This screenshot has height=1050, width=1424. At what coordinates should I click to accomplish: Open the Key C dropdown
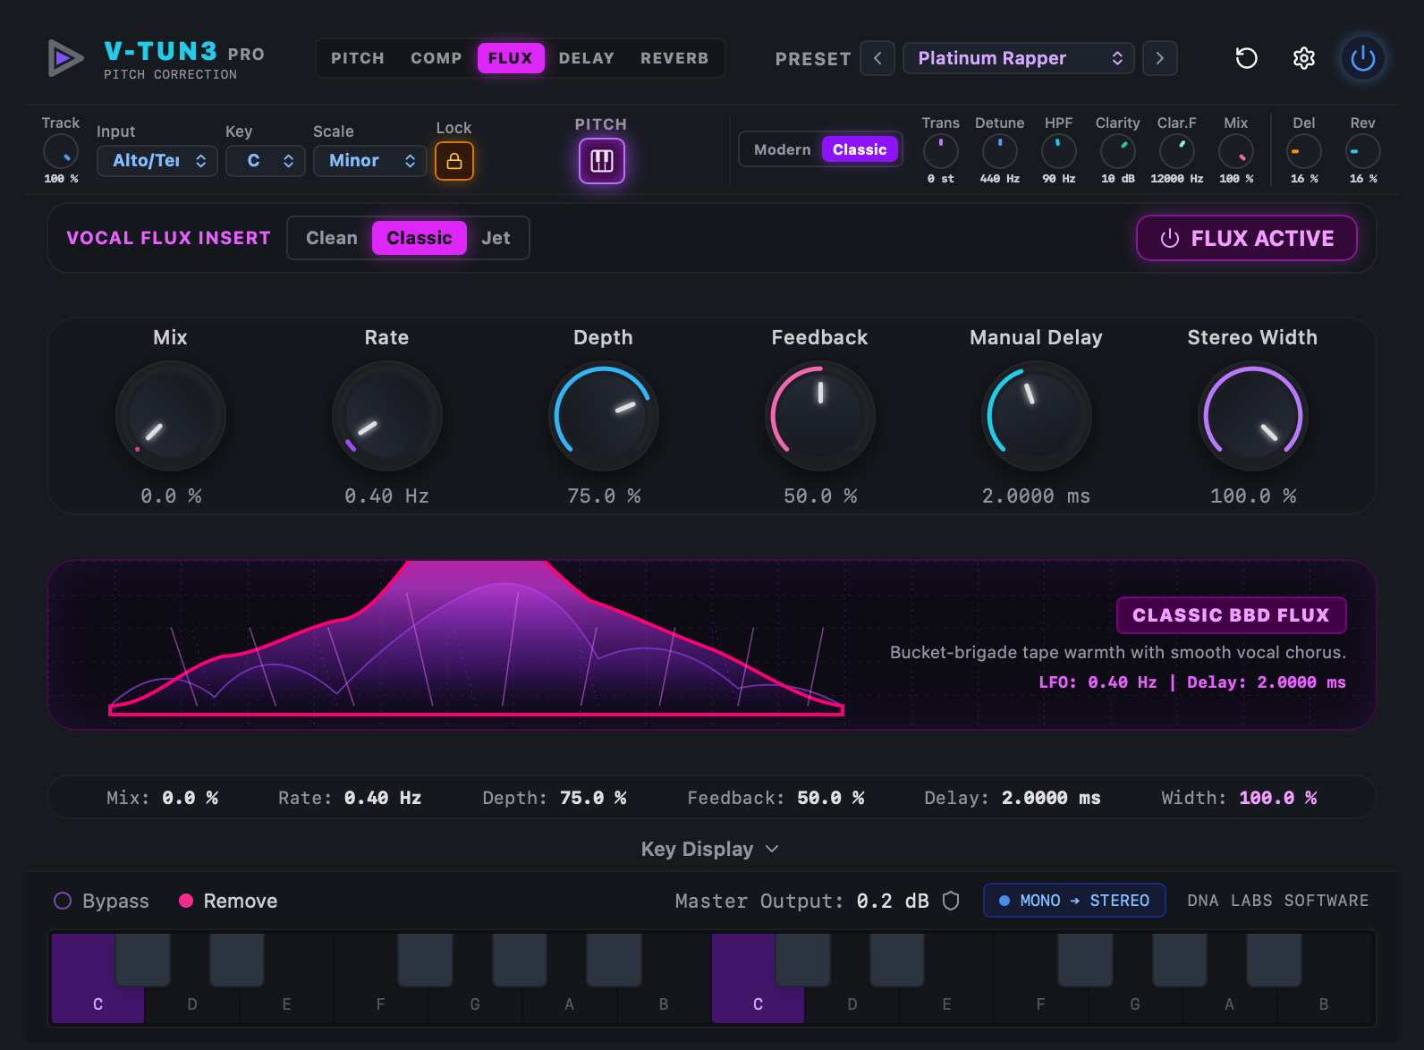[x=266, y=161]
